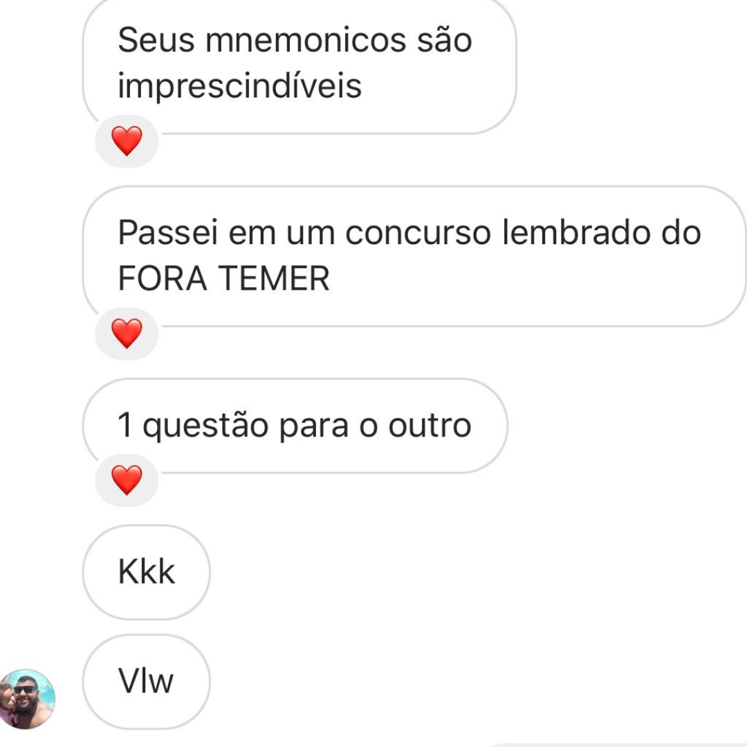Tap the word "são" in the first message
747x747 pixels.
[x=445, y=40]
